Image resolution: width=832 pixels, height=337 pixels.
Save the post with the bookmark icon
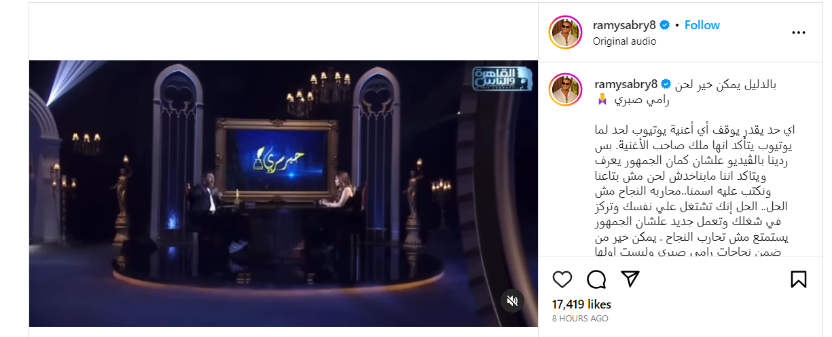(799, 279)
